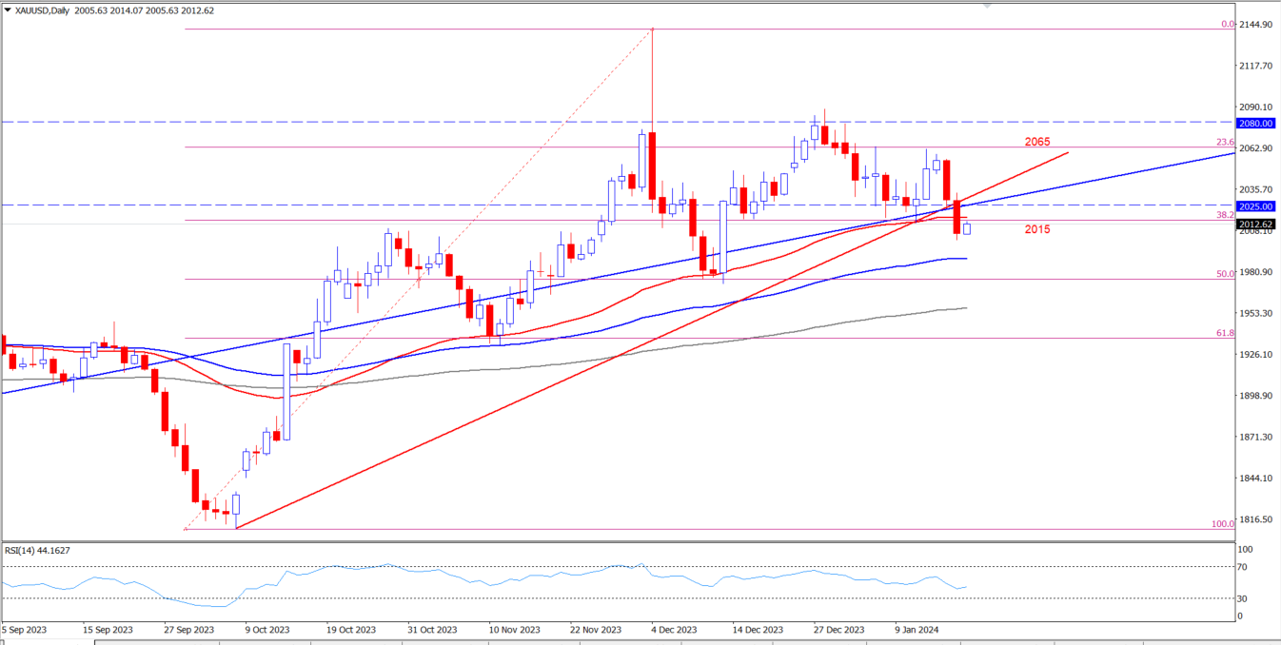Select the XAUUSD,Daily chart title text
The height and width of the screenshot is (645, 1281).
point(44,9)
